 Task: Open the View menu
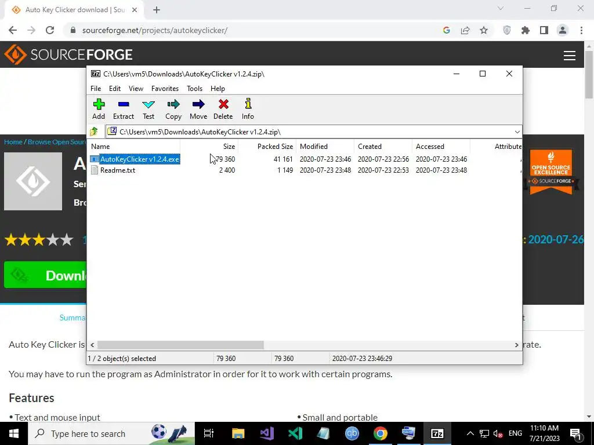pos(136,89)
